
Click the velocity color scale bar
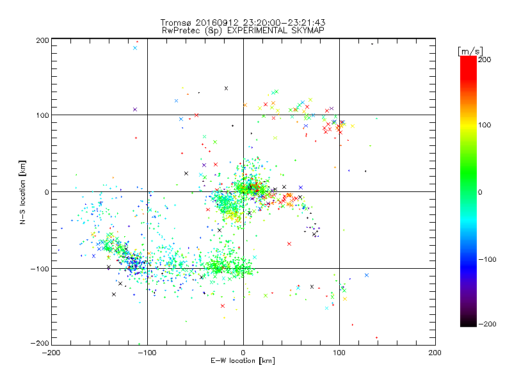[x=468, y=191]
